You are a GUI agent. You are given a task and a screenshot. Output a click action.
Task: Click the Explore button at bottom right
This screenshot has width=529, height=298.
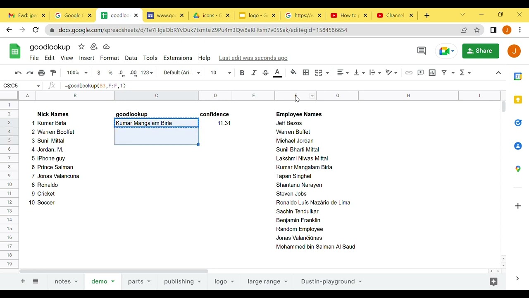493,281
